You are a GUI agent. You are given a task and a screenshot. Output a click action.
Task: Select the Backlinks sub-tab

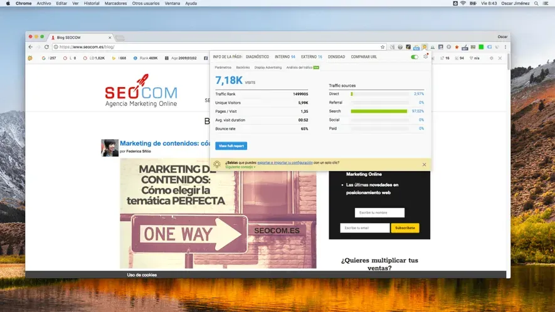pos(243,67)
